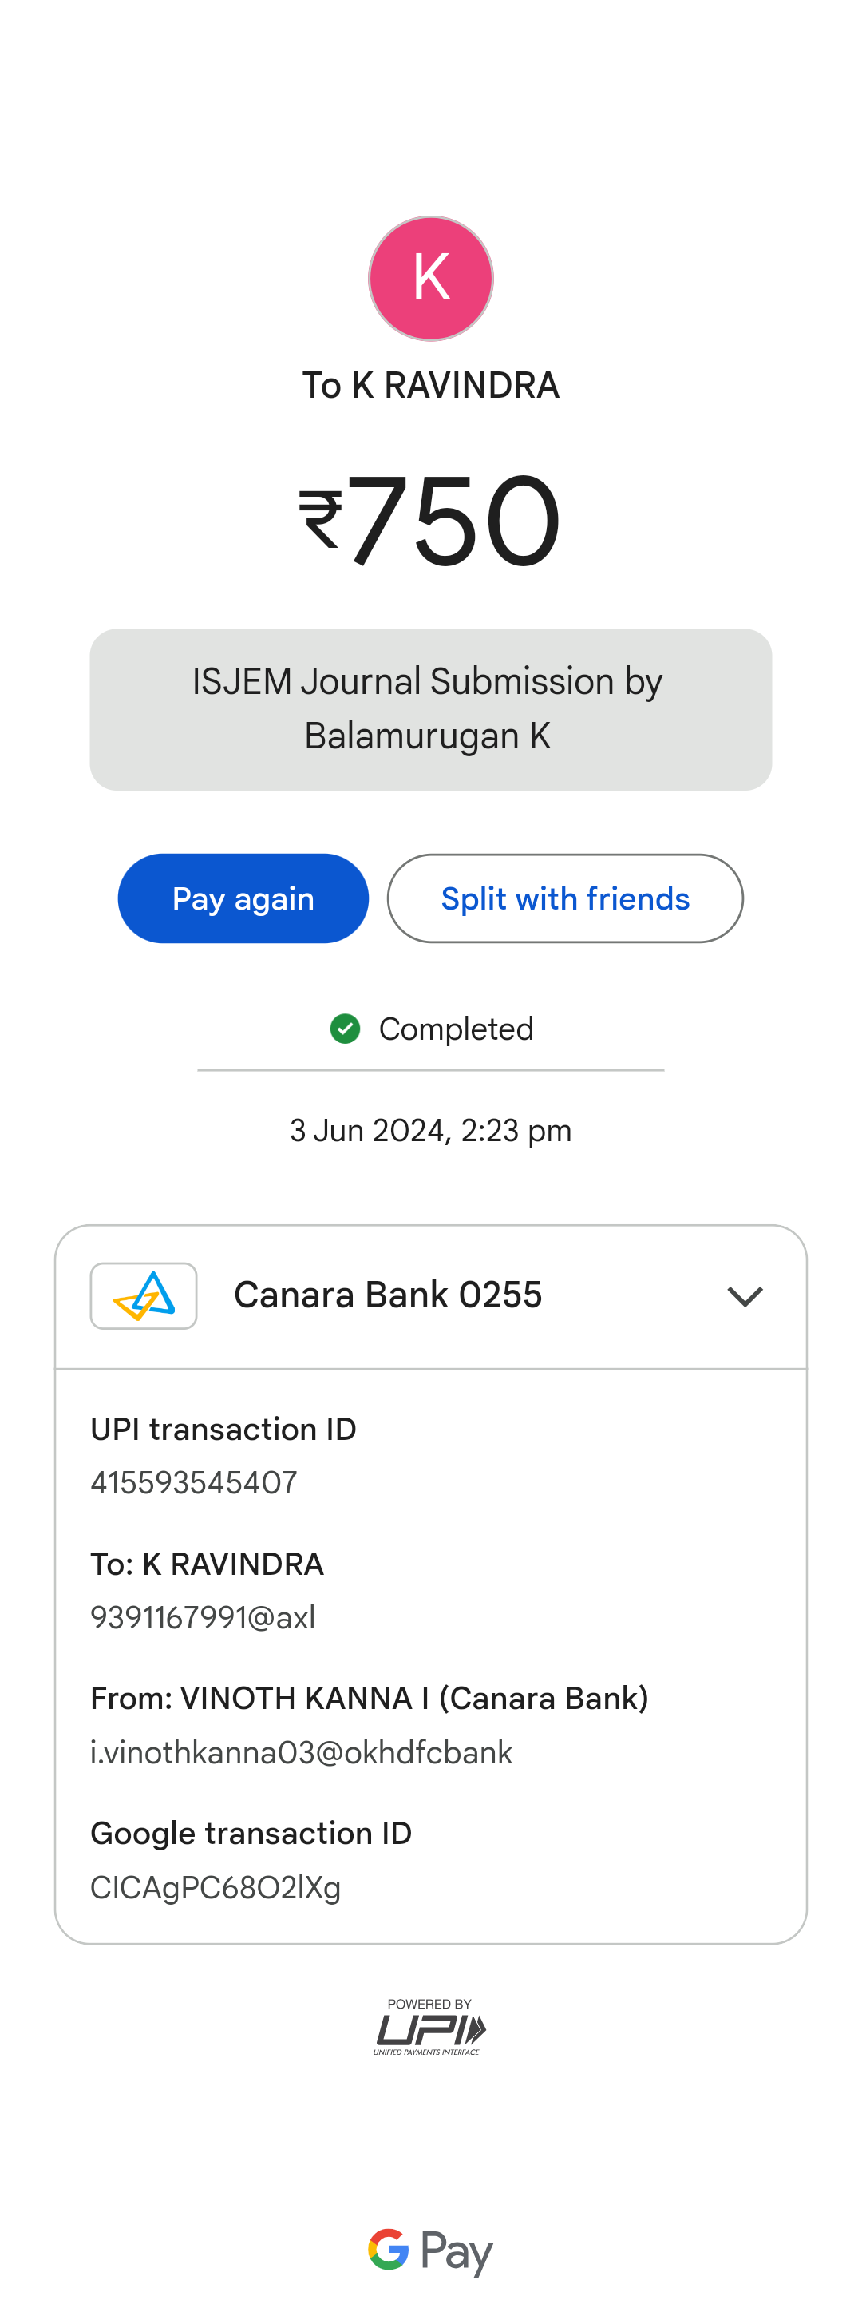
Task: Expand the Canara Bank 0255 chevron
Action: point(744,1296)
